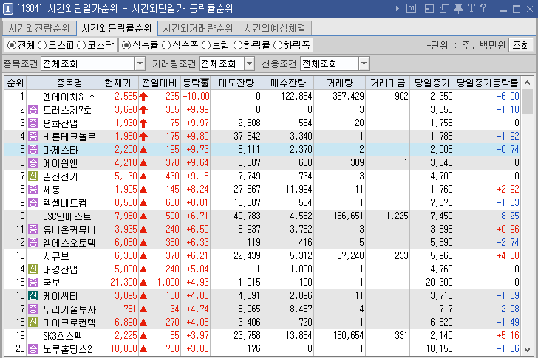Click the price 21,300 for 국보
The image size is (538, 358).
coord(123,282)
